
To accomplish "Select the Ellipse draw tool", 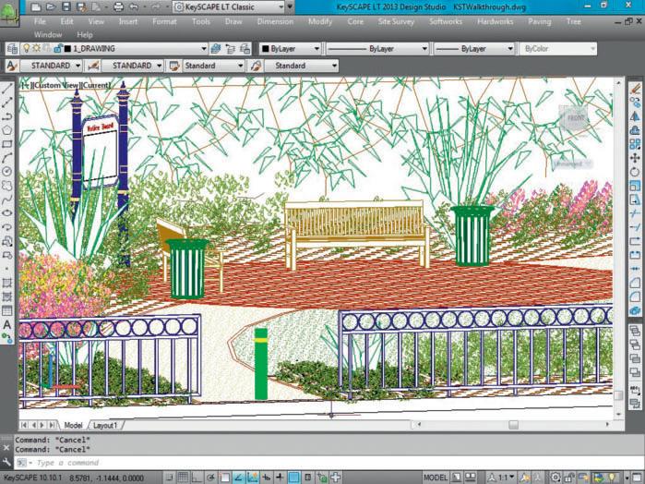I will point(7,213).
